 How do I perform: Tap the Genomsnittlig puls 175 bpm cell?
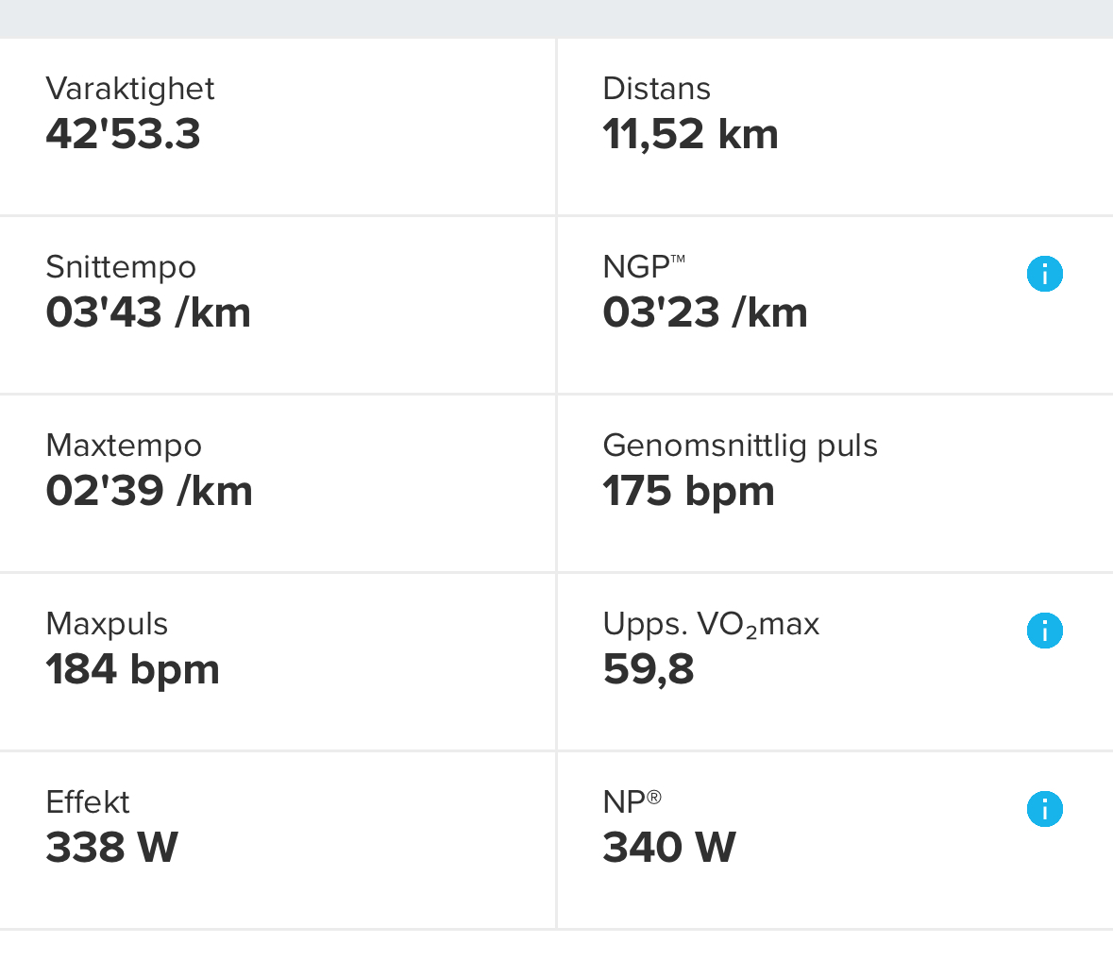[x=835, y=484]
